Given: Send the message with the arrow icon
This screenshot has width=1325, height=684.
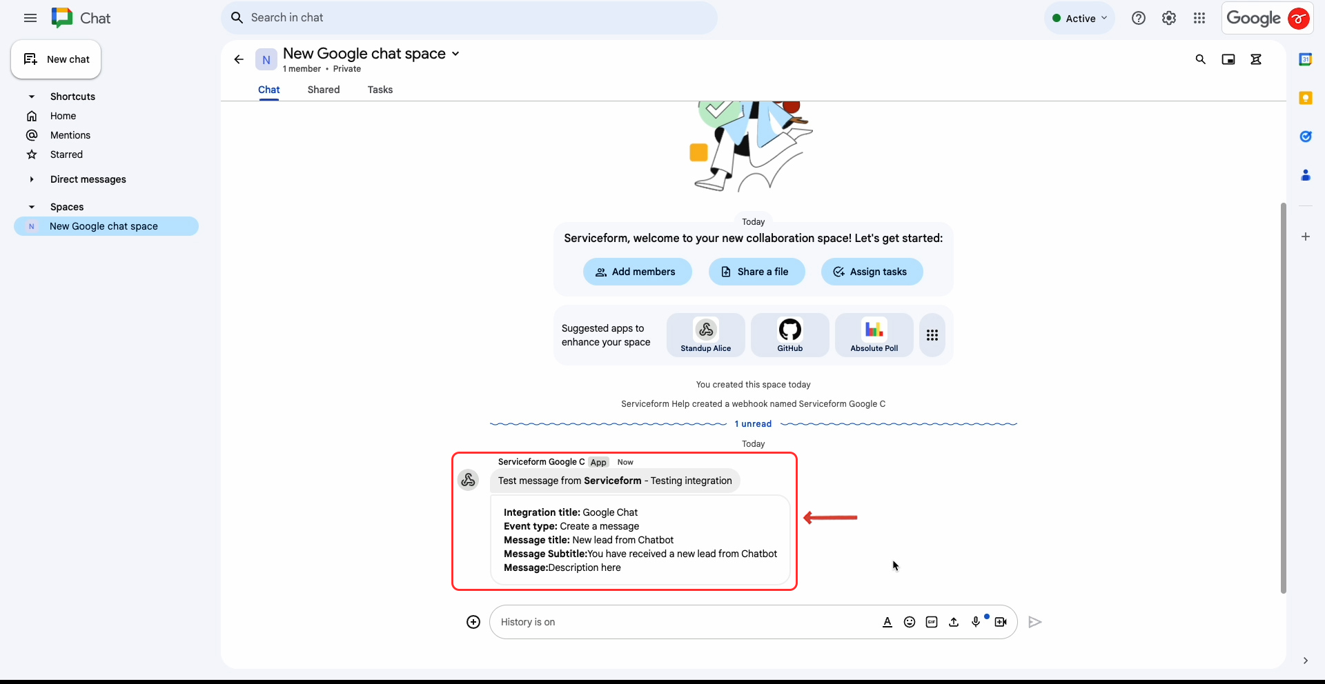Looking at the screenshot, I should [1035, 622].
